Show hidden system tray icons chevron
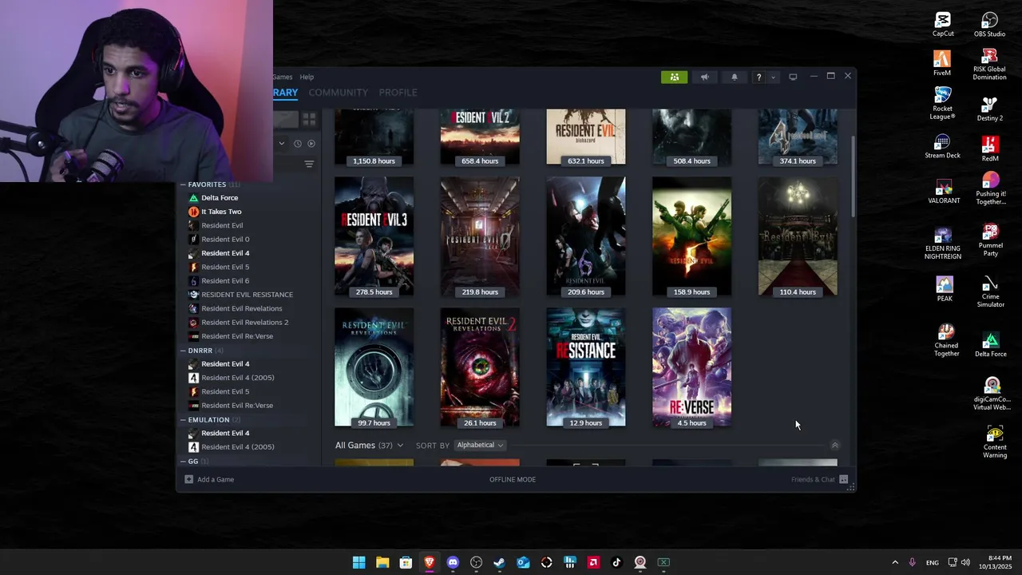This screenshot has width=1022, height=575. (894, 562)
